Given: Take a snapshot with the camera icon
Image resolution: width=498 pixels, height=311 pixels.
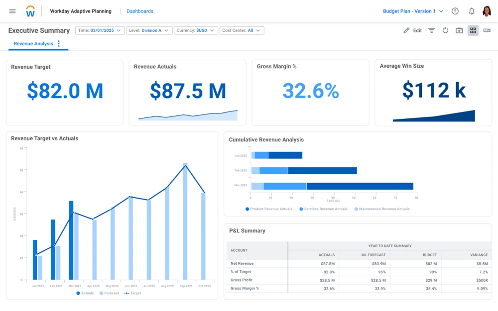Looking at the screenshot, I should pyautogui.click(x=459, y=30).
